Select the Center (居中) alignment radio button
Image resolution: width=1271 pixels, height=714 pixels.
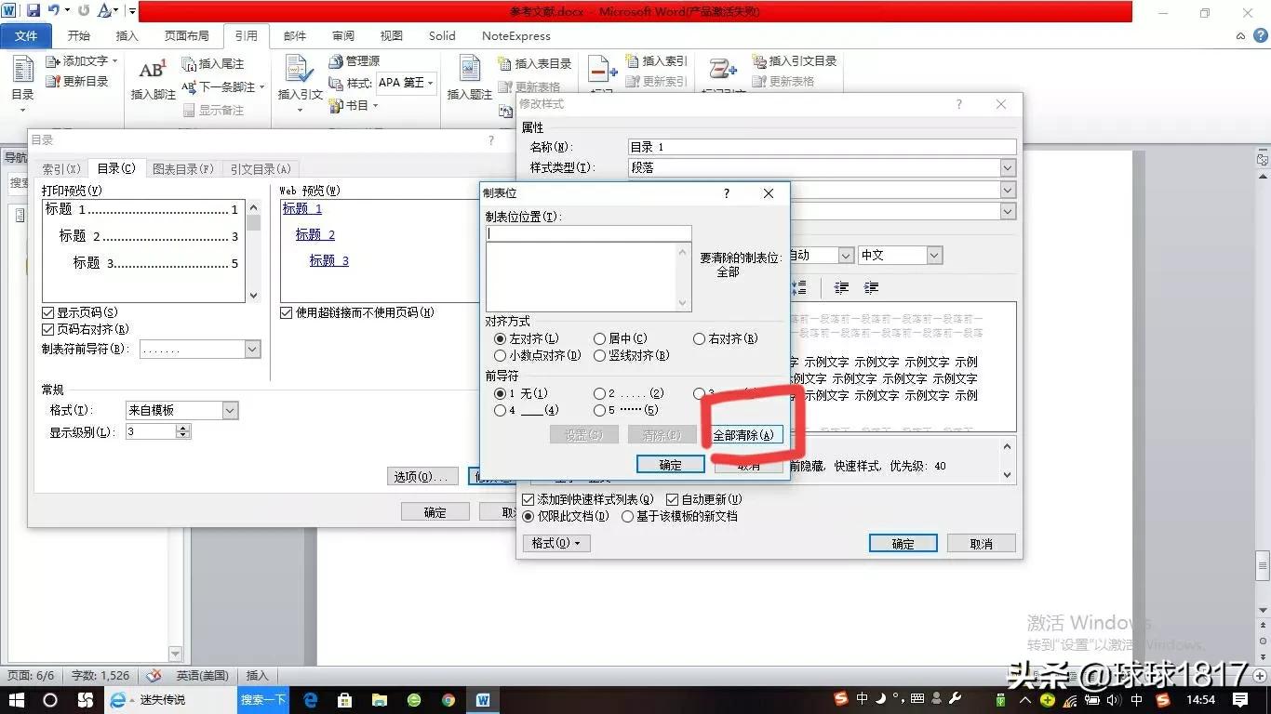(600, 339)
